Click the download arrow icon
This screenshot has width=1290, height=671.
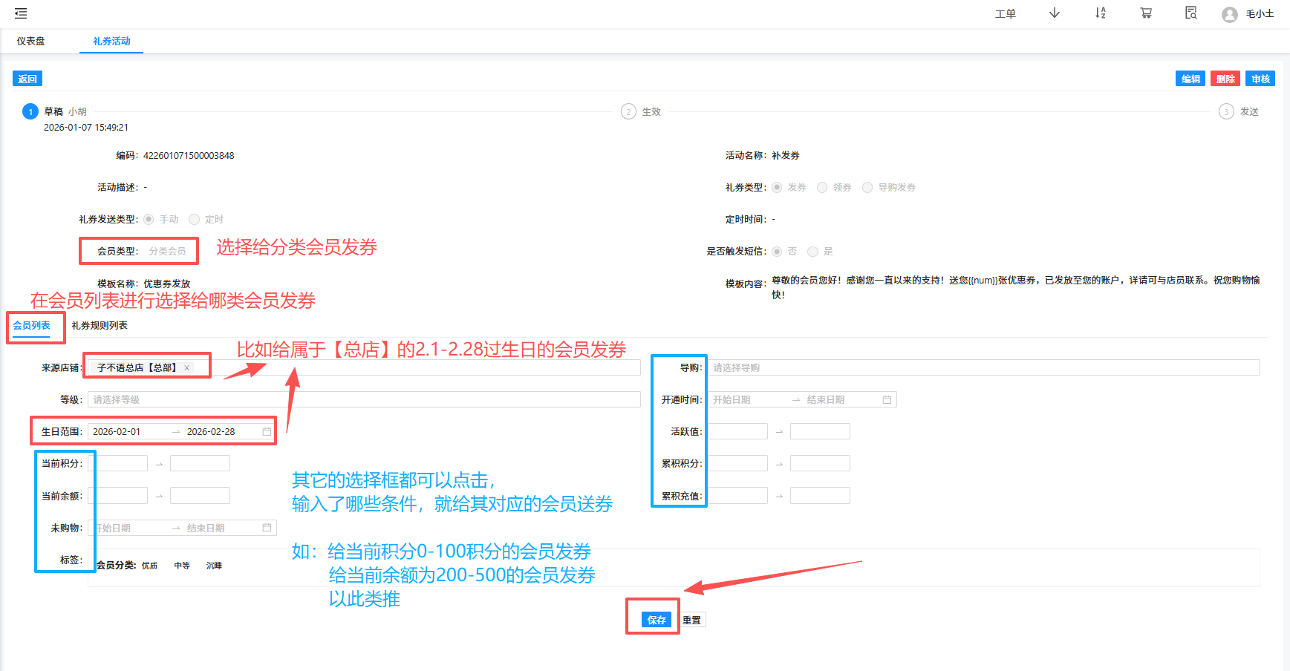(x=1054, y=13)
